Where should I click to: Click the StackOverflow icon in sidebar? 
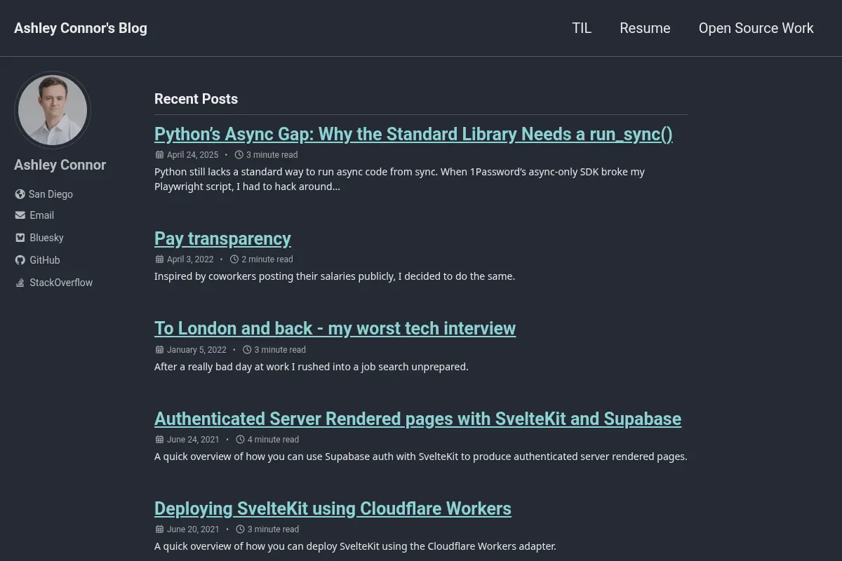tap(20, 283)
